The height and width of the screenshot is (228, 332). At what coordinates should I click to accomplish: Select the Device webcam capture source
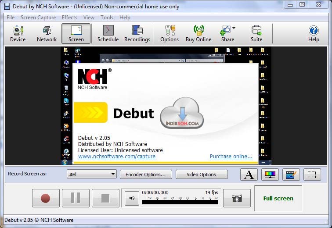tap(18, 34)
